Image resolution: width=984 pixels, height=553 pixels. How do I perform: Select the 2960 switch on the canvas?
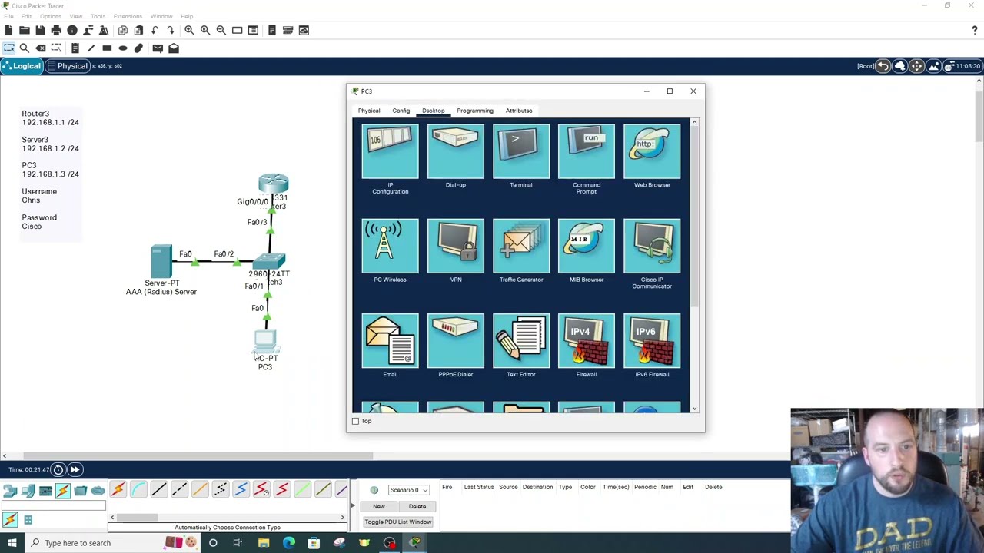click(x=268, y=262)
